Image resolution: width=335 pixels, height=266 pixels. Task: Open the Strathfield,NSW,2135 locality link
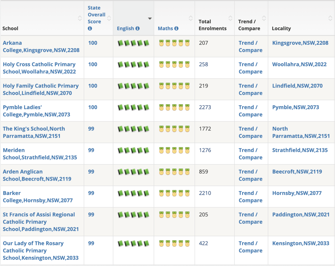point(300,150)
